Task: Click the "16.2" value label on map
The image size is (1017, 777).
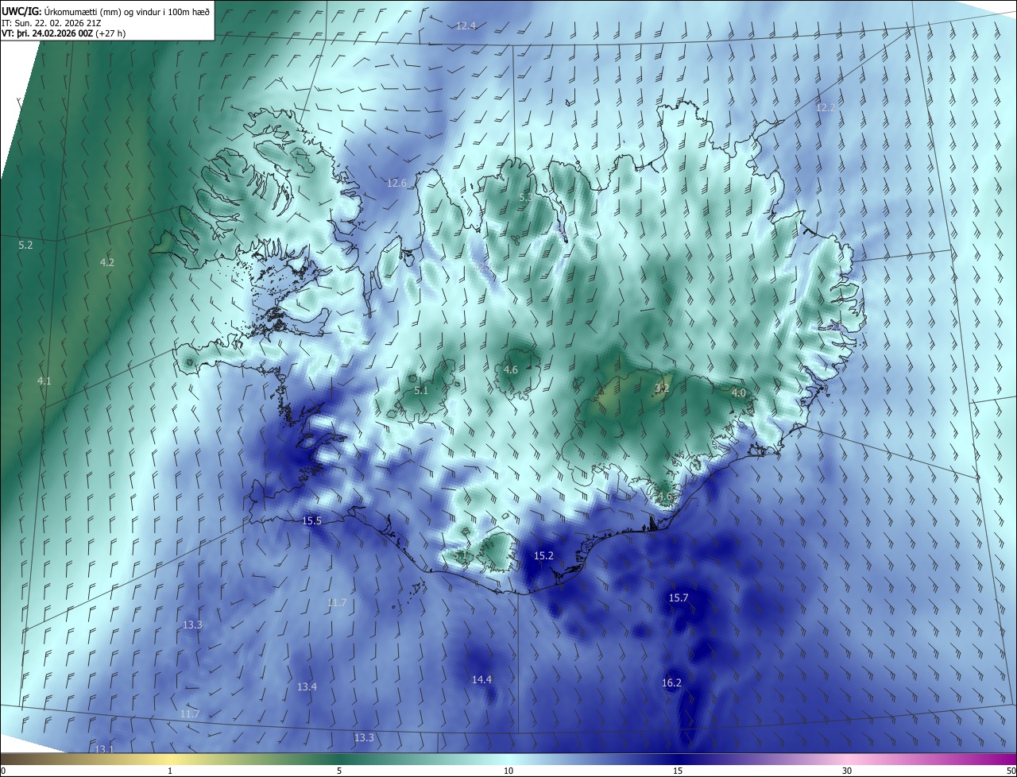Action: [x=671, y=682]
